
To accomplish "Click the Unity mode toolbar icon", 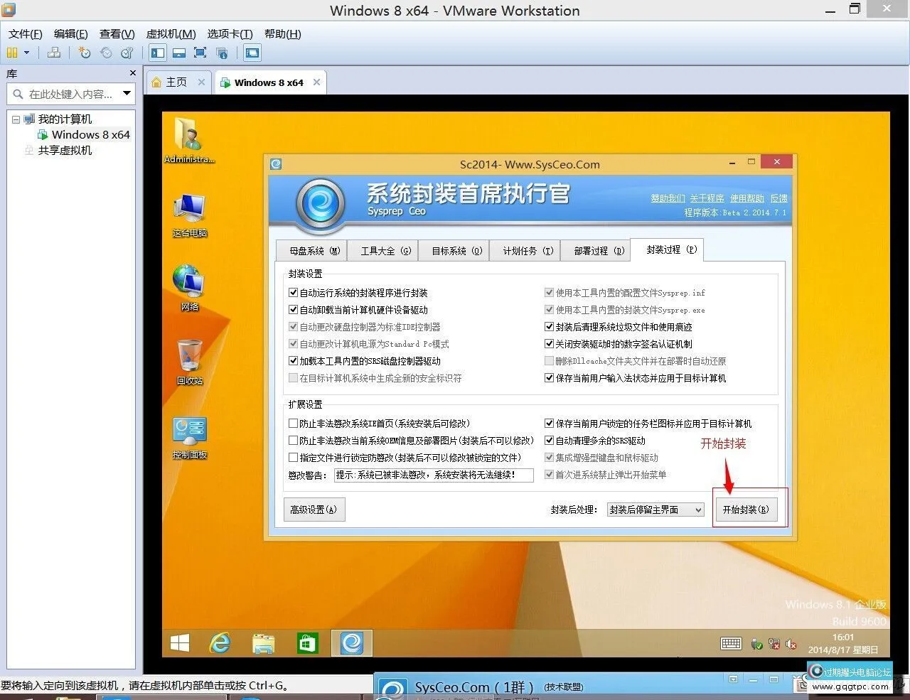I will point(222,53).
